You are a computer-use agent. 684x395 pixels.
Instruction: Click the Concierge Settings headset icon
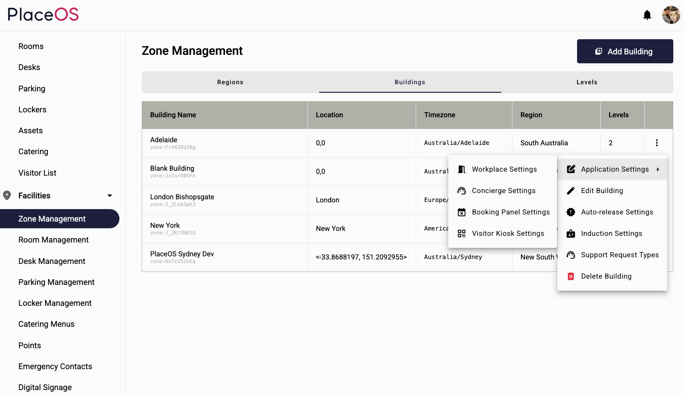(x=461, y=190)
